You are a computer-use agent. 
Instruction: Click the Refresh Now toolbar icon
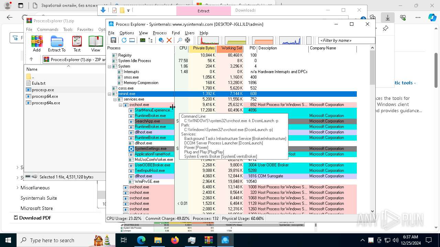(124, 40)
